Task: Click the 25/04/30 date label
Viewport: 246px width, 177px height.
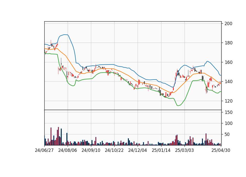Action: coord(221,151)
